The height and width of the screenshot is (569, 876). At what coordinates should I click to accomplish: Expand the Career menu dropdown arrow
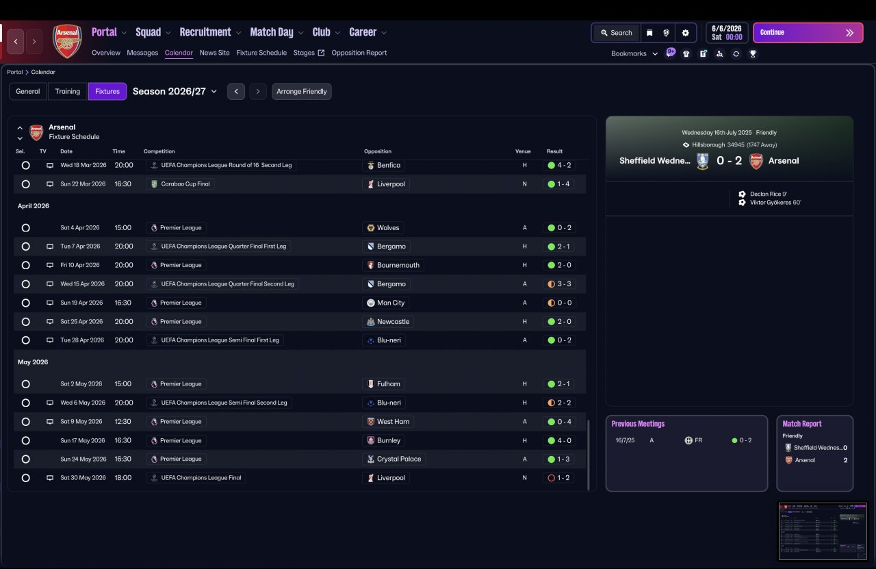tap(384, 33)
